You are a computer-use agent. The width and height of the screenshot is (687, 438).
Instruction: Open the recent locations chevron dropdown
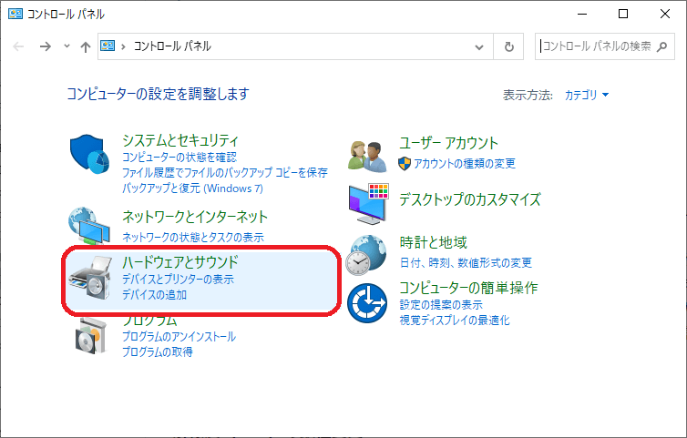[x=67, y=46]
